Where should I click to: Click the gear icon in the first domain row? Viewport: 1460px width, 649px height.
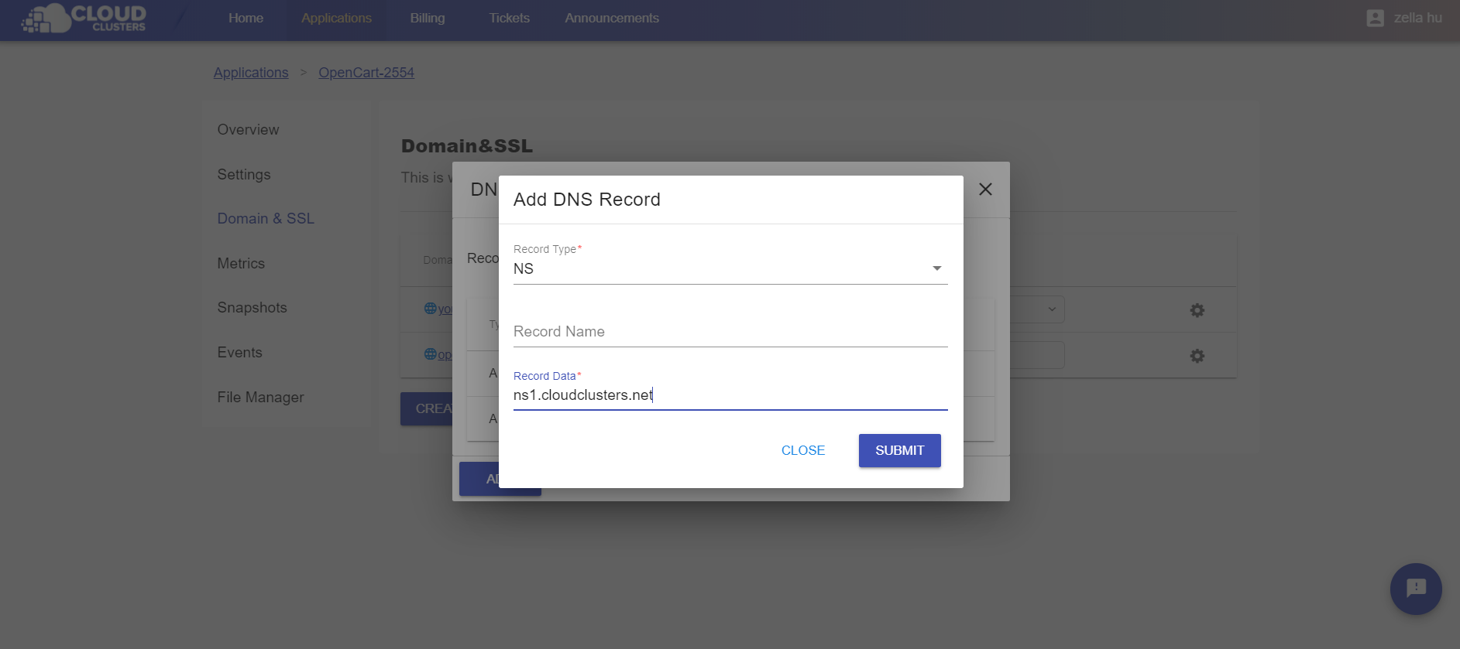(1197, 310)
